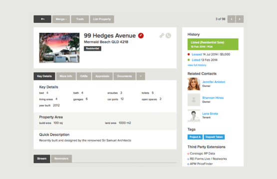Click the red edit pencil icon
The image size is (277, 179).
tap(141, 36)
